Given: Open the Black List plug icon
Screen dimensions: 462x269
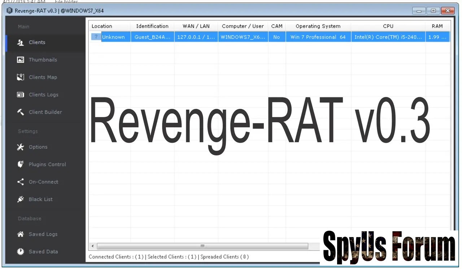Looking at the screenshot, I should click(x=21, y=199).
